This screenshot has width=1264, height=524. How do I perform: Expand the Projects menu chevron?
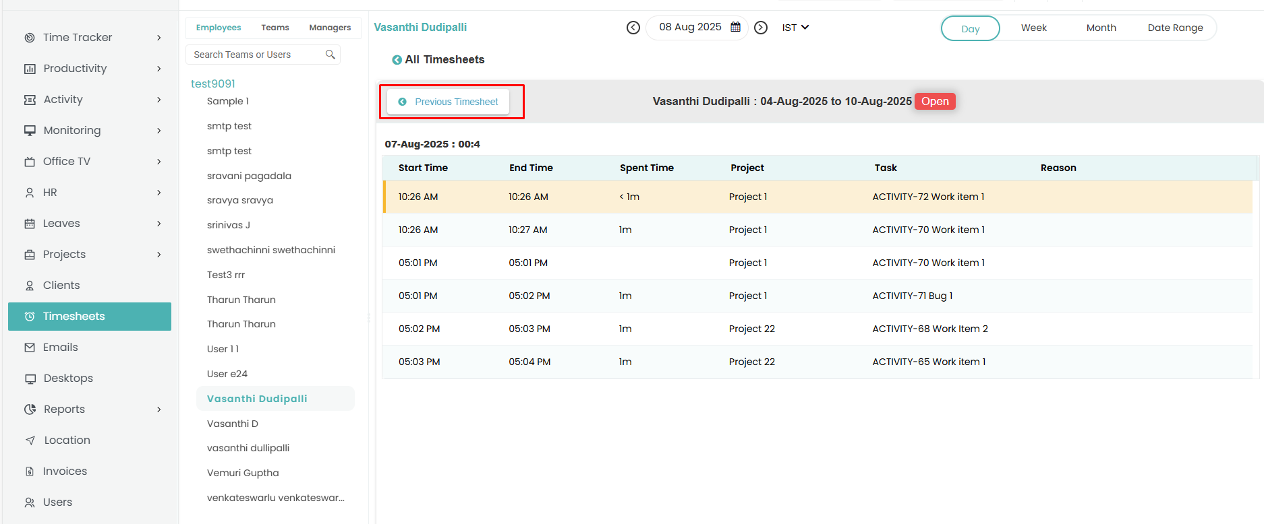point(159,255)
